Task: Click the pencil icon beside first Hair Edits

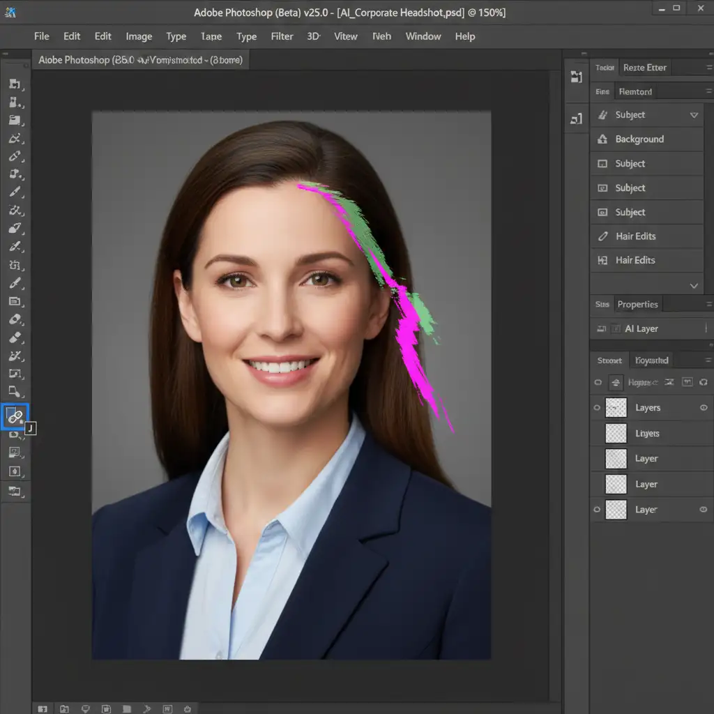Action: (x=603, y=236)
